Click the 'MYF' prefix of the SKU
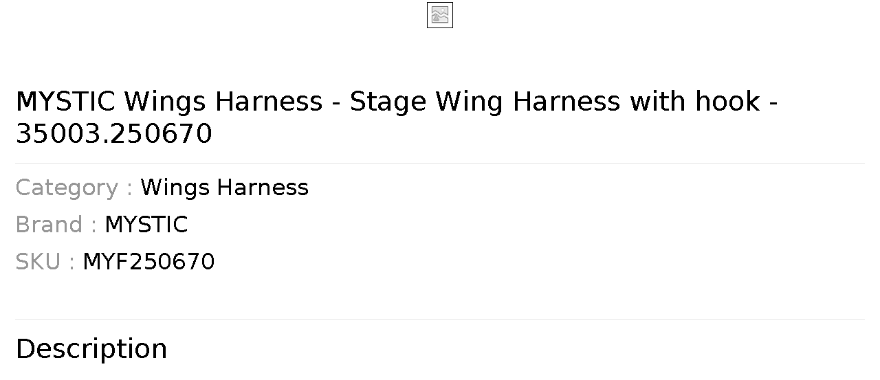 click(x=105, y=262)
